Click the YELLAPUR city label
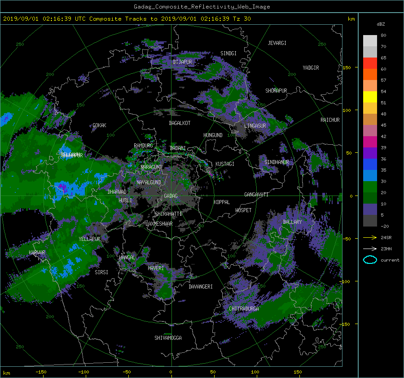Viewport: 404px width, 378px height. [x=89, y=239]
